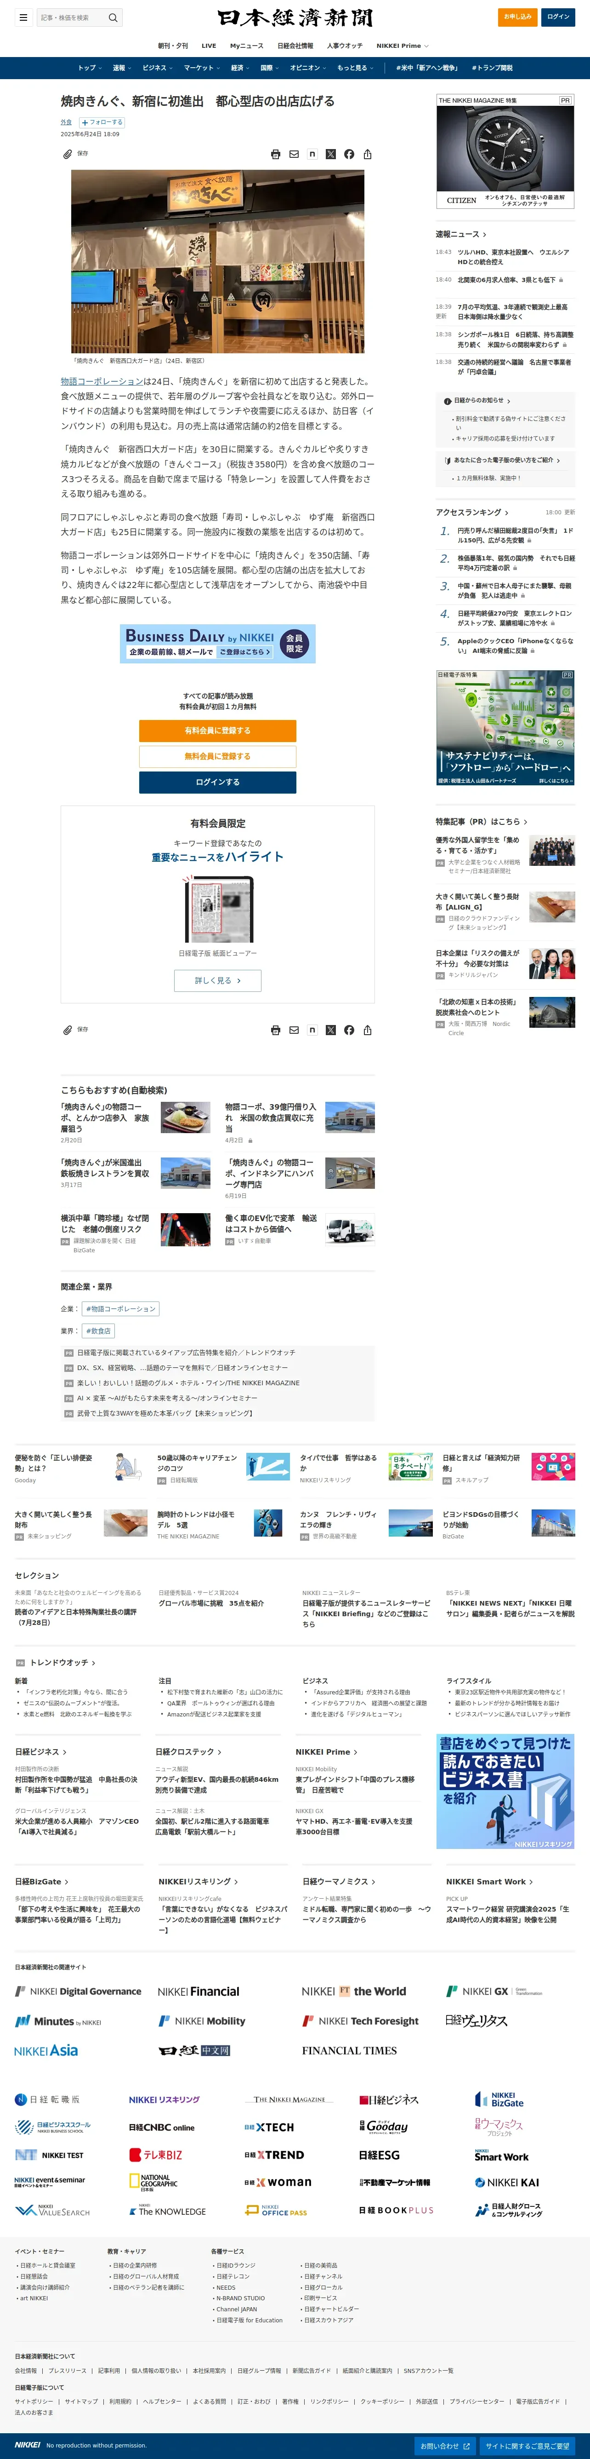
Task: Click the 有料会員に登録する button
Action: (217, 730)
